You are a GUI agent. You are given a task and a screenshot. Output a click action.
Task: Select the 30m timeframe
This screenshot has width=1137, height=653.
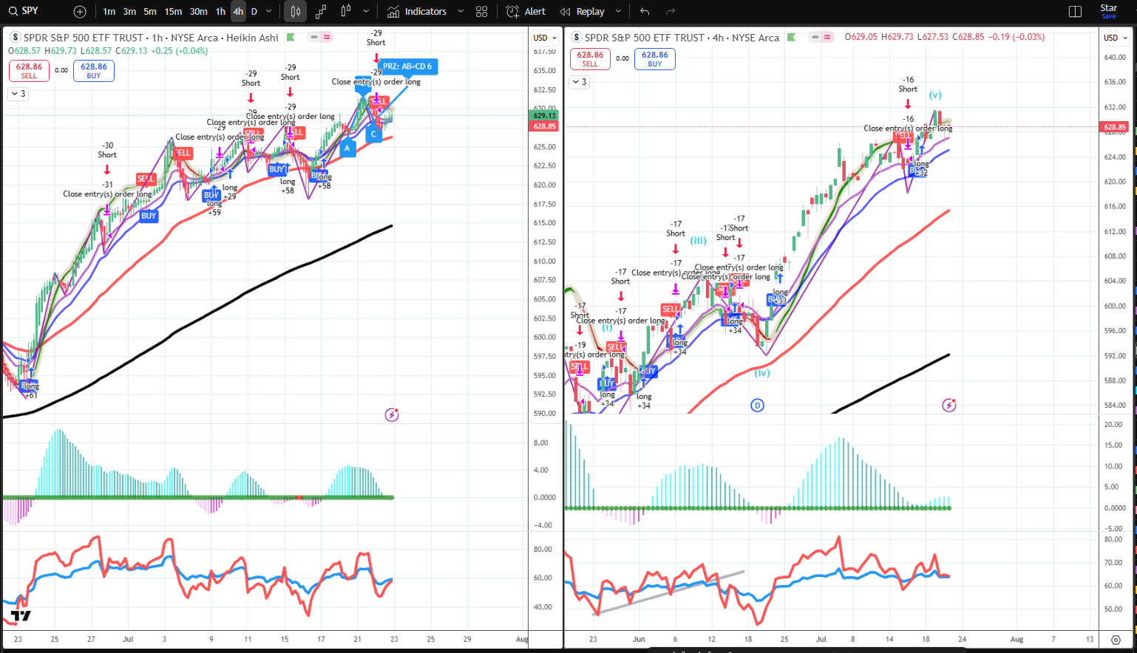click(198, 12)
